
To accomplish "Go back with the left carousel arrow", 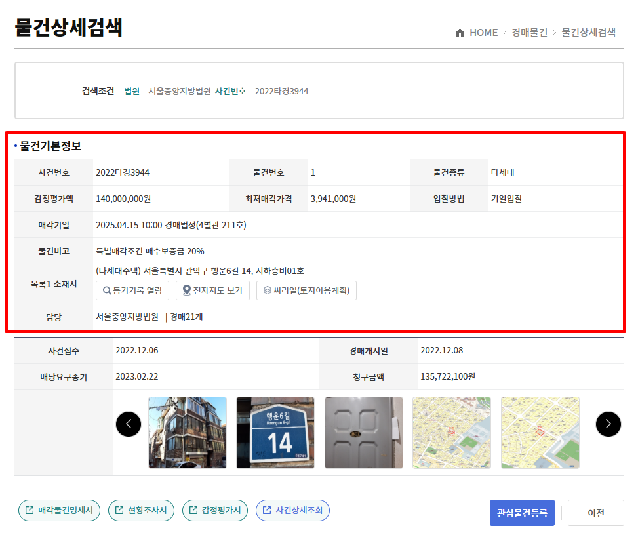I will [x=129, y=424].
